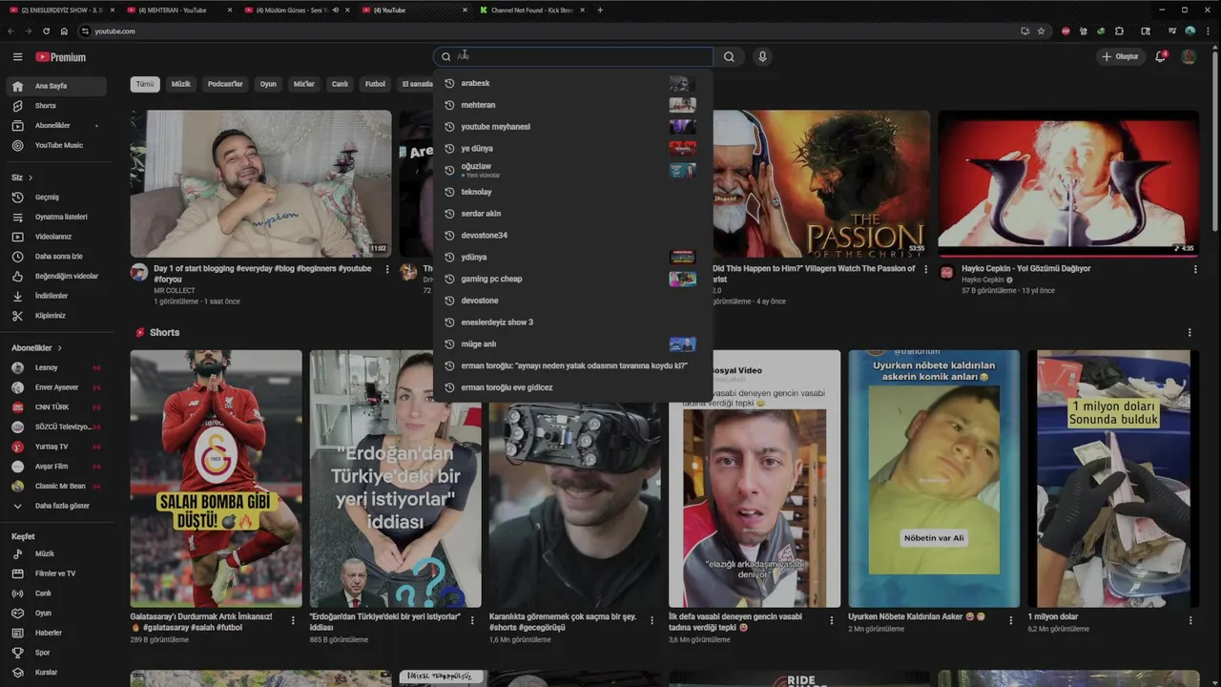The image size is (1221, 687).
Task: Open options for 1 milyon dolar short
Action: (1190, 619)
